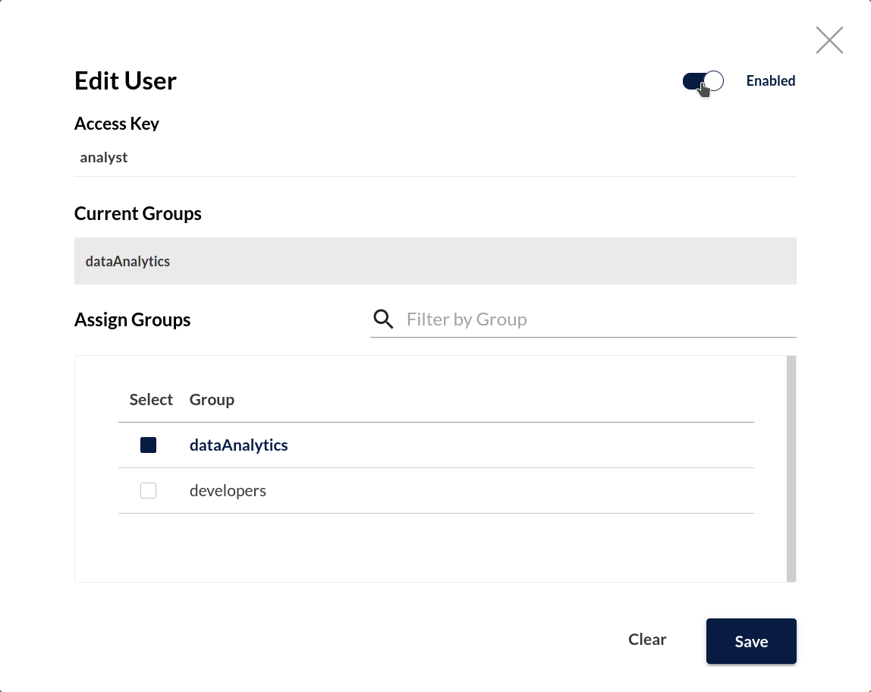Click the Assign Groups heading
This screenshot has width=871, height=692.
pos(132,319)
